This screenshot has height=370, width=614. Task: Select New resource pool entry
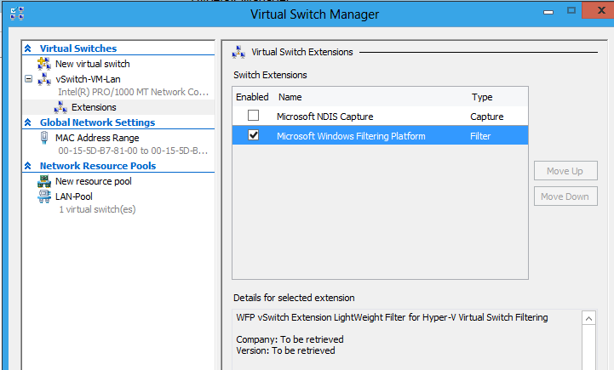[x=94, y=181]
